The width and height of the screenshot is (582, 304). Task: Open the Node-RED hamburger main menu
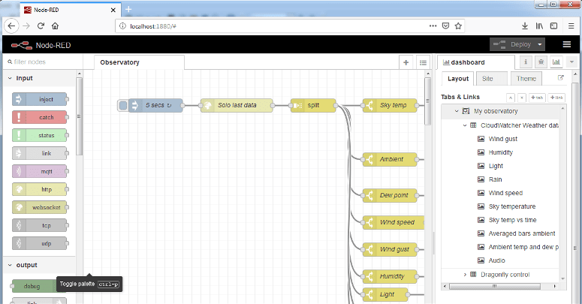click(566, 44)
